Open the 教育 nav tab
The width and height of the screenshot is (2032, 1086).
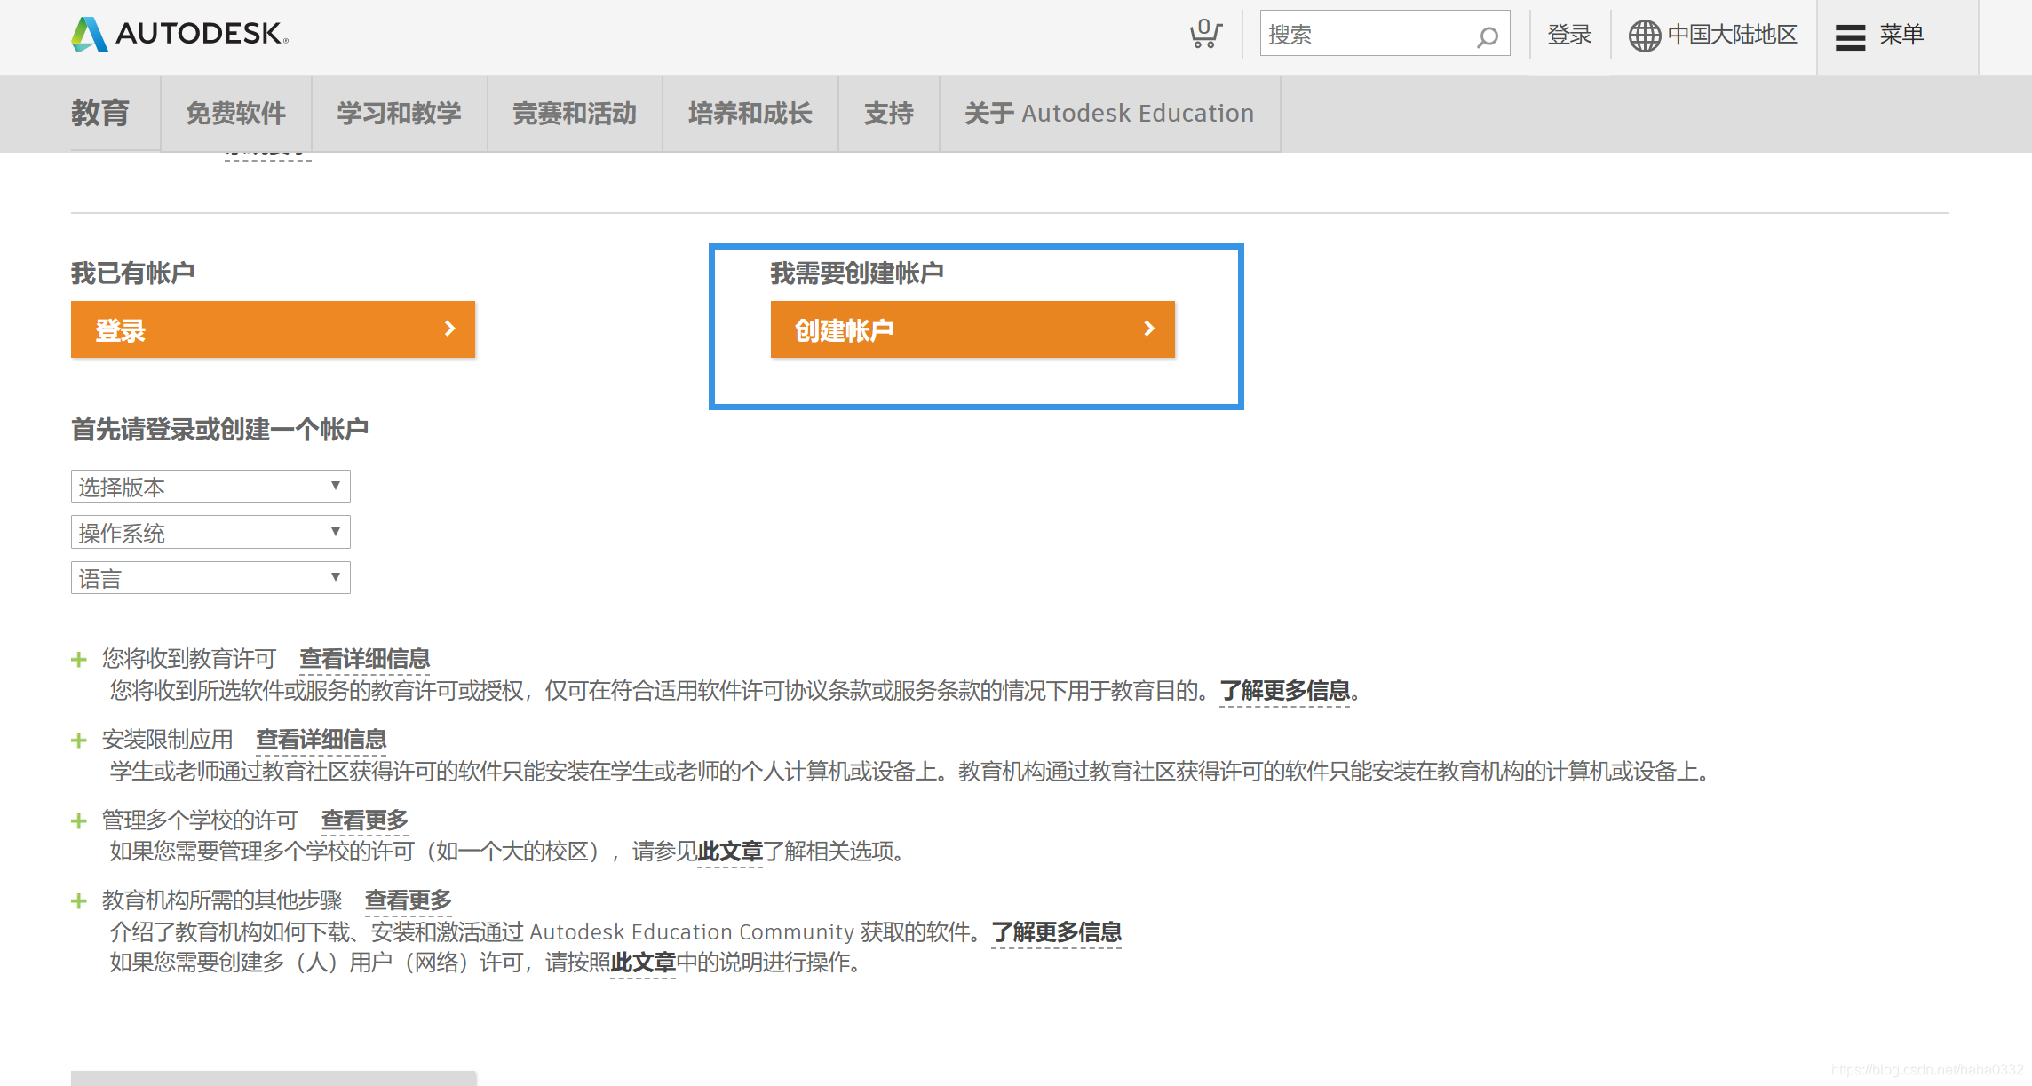(100, 113)
